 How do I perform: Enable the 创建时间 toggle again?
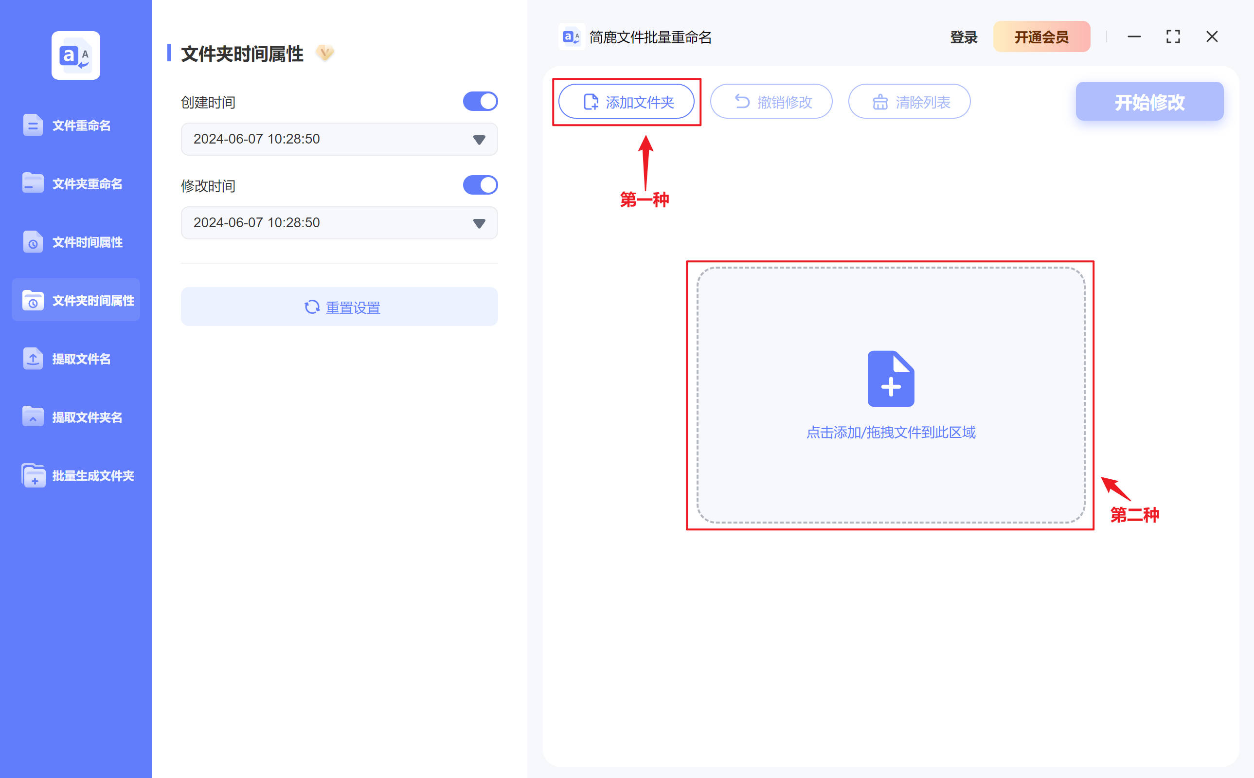tap(480, 101)
